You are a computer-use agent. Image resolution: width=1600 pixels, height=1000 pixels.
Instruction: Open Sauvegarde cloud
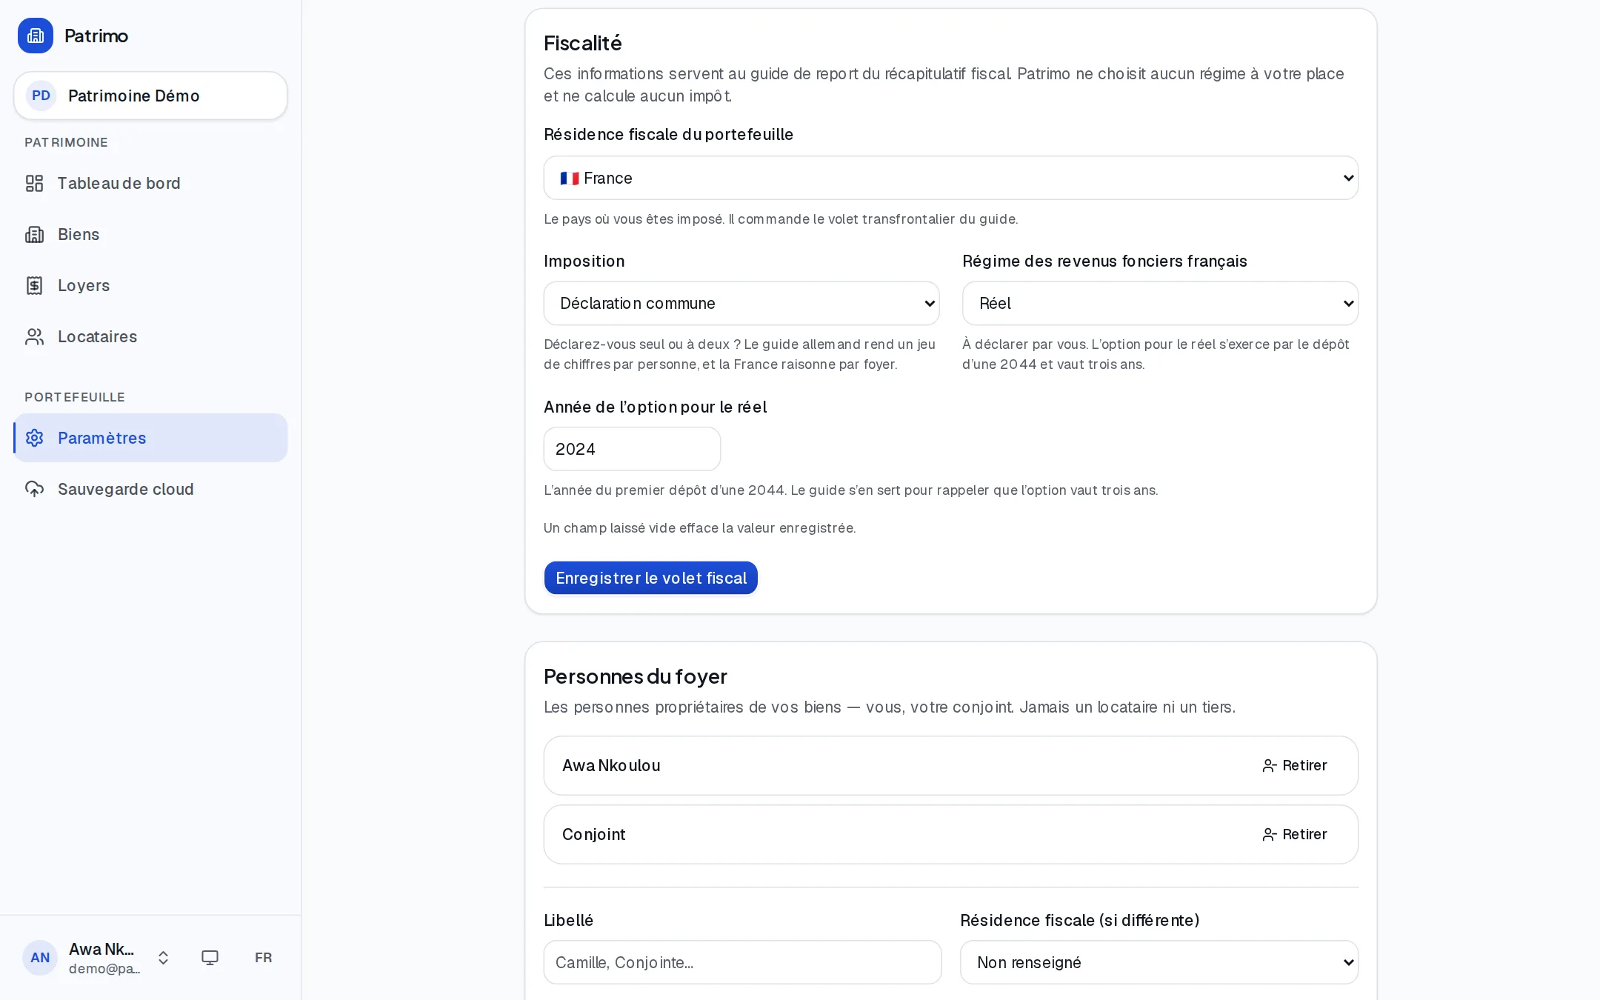tap(150, 489)
